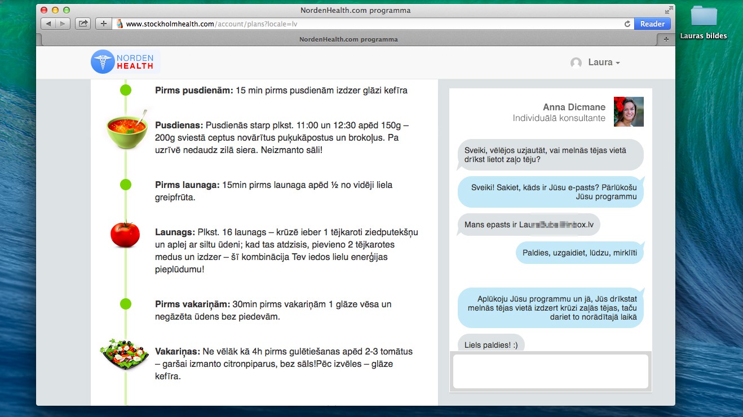Click the soup bowl icon for Pusdienas
Image resolution: width=743 pixels, height=417 pixels.
[127, 129]
